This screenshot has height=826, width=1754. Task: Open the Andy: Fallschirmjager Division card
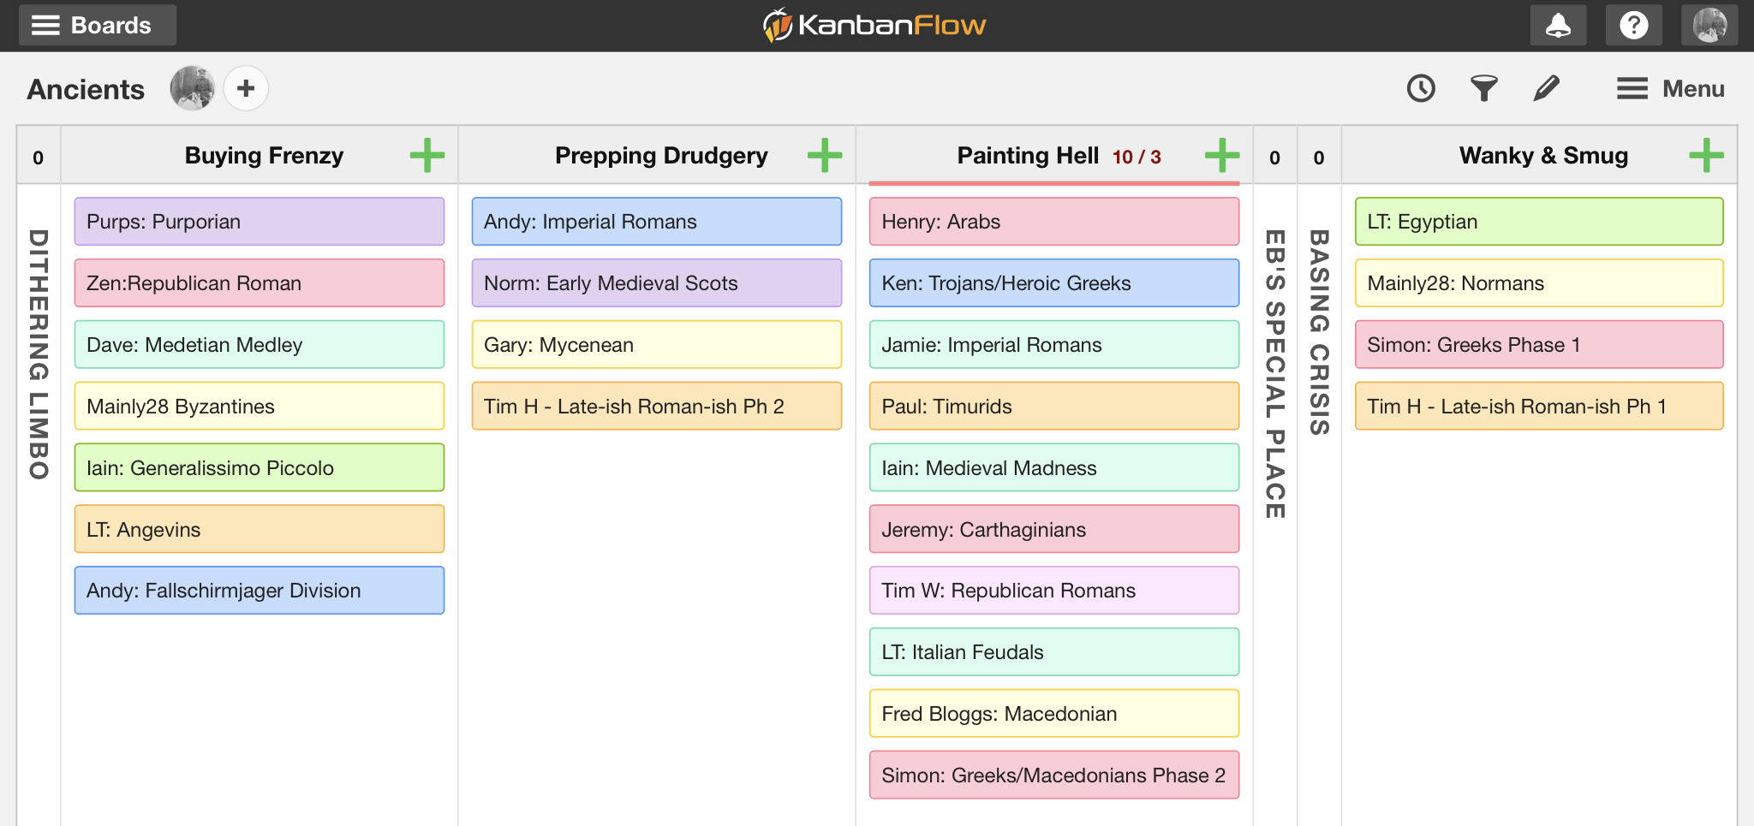[x=260, y=591]
